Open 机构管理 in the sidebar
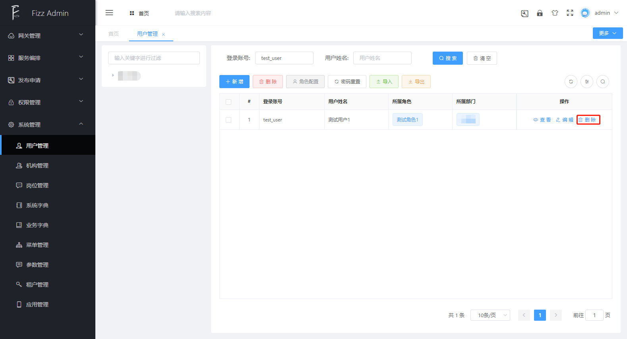The image size is (627, 339). (48, 166)
